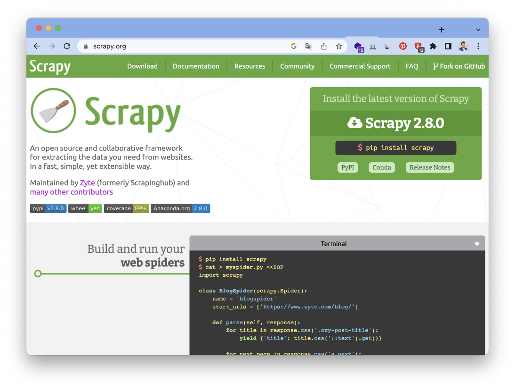Screen dimensions: 515x390
Task: Click the lock icon in the address bar
Action: click(86, 46)
